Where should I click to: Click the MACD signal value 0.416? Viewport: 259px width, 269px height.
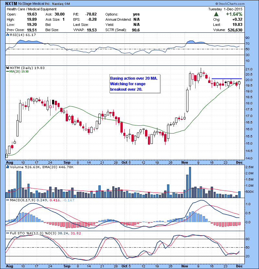click(x=55, y=200)
